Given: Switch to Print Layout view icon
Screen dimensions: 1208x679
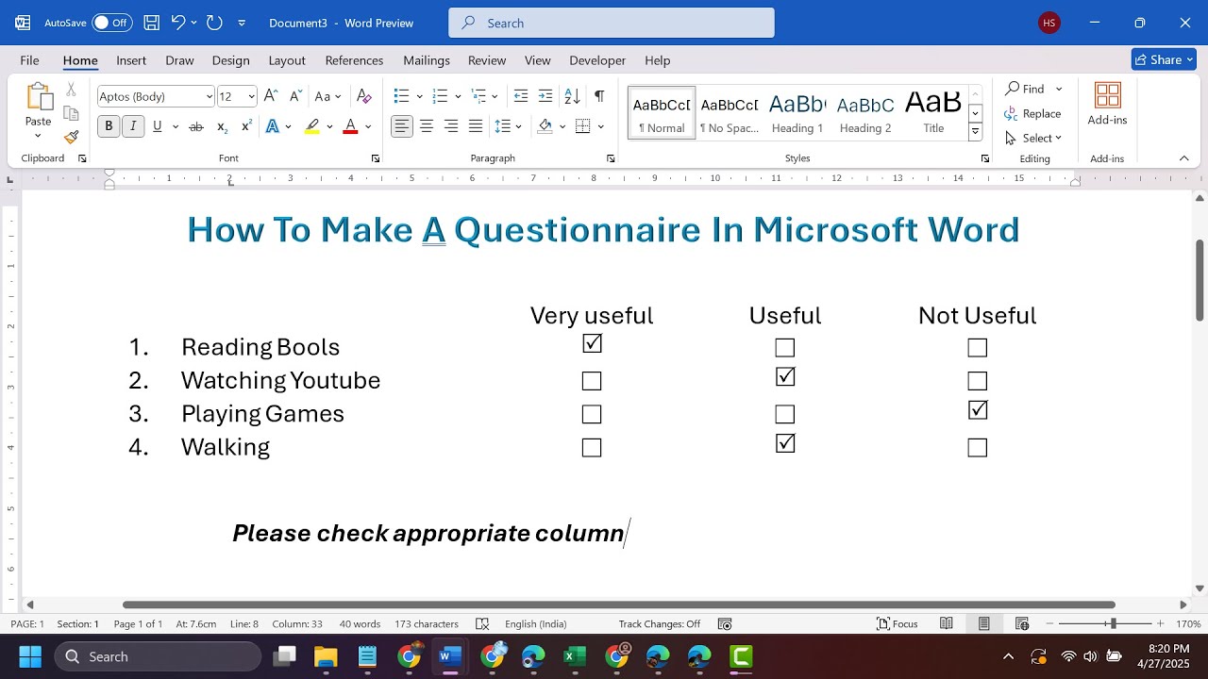Looking at the screenshot, I should (x=984, y=623).
